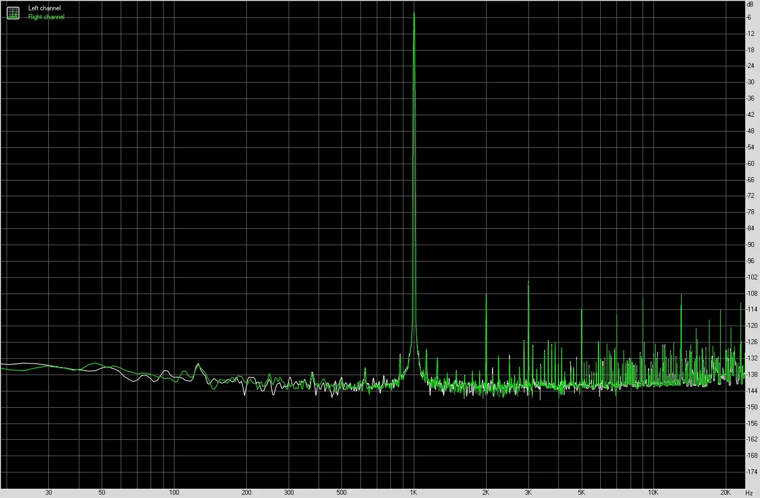Viewport: 760px width, 498px height.
Task: Click the "-24" dB axis value
Action: pyautogui.click(x=750, y=66)
